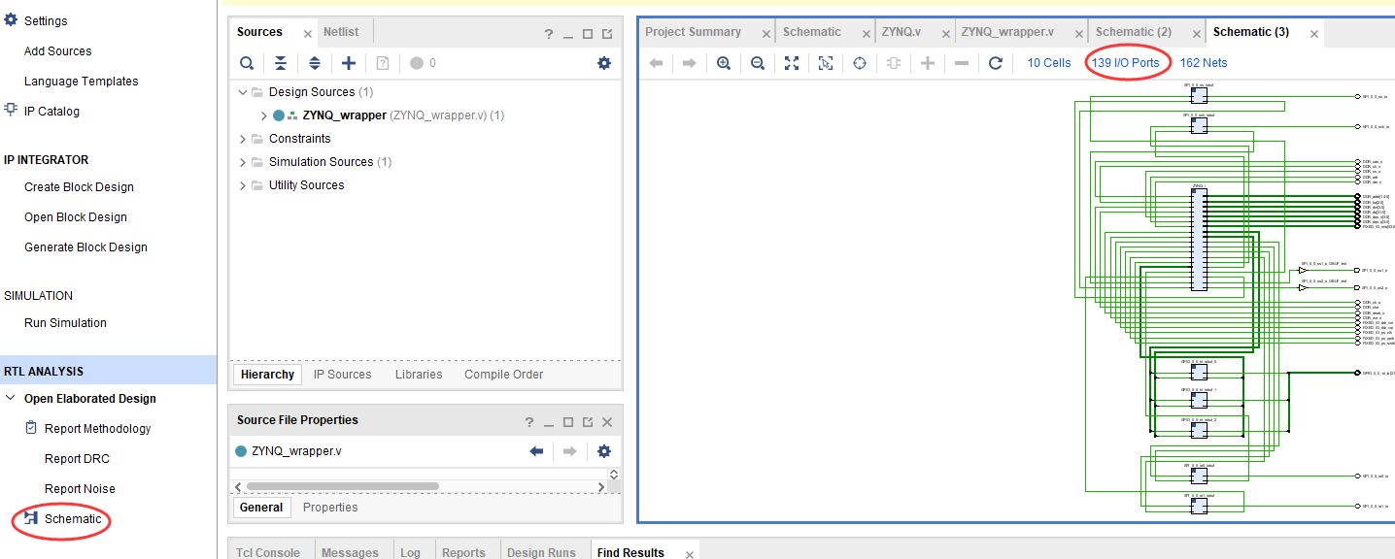
Task: Select ZYNQ_wrapper in the hierarchy tree
Action: pos(344,115)
